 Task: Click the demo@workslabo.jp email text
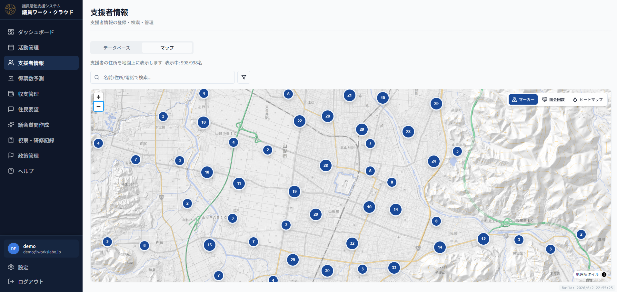point(42,252)
